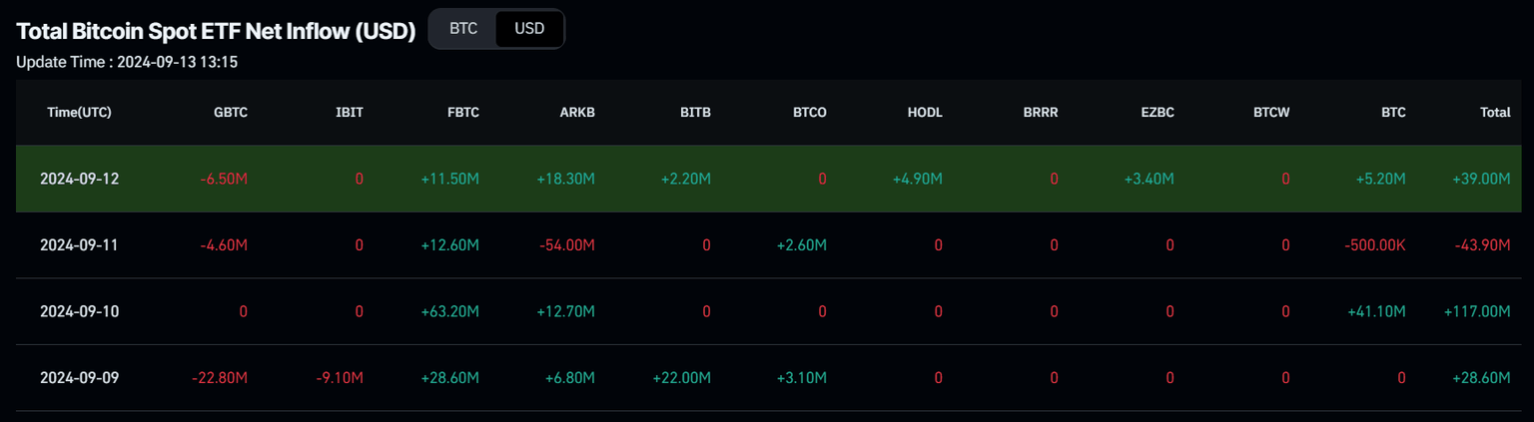Select the HODL column header
This screenshot has width=1534, height=422.
[925, 113]
